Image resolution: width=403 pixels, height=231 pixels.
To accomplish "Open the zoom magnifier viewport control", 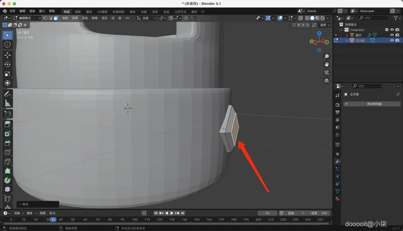I will click(x=326, y=56).
